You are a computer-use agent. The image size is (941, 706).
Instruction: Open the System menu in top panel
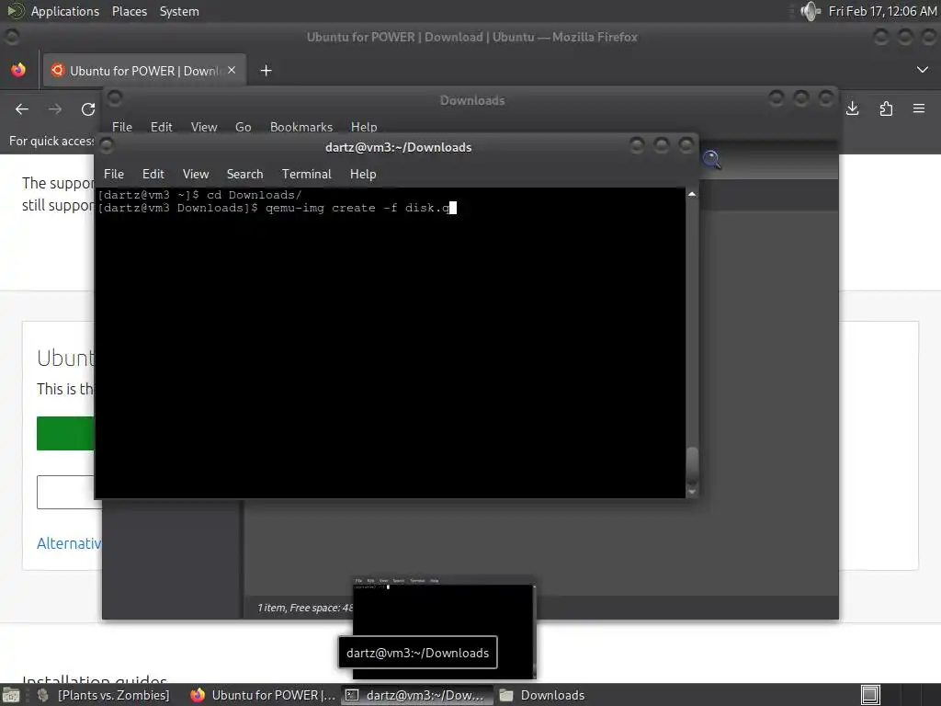pyautogui.click(x=179, y=11)
